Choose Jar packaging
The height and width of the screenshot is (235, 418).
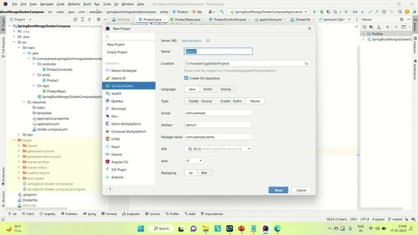point(191,173)
